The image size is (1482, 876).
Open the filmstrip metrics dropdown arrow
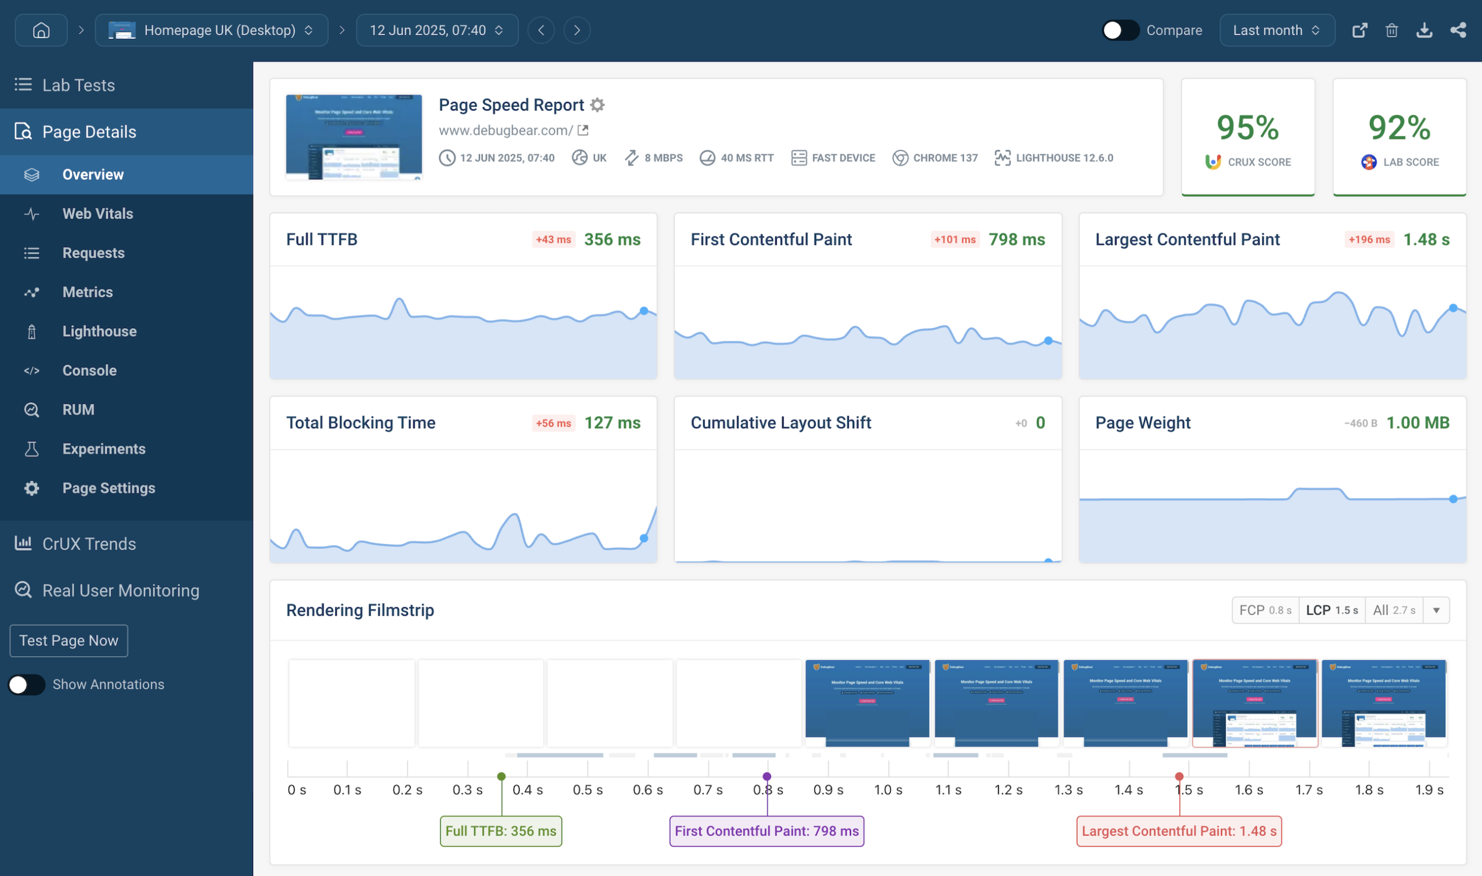[x=1436, y=610]
